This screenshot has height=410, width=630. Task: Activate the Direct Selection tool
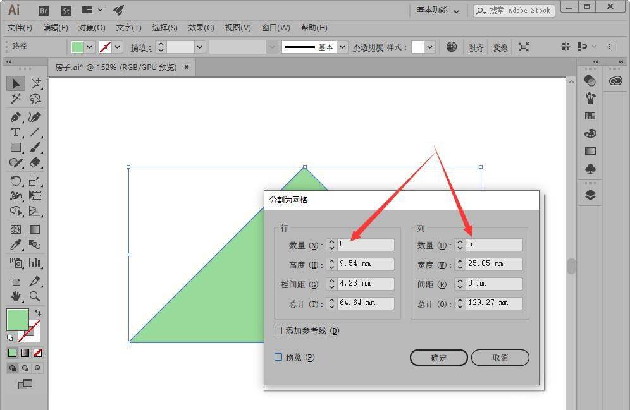[x=35, y=83]
